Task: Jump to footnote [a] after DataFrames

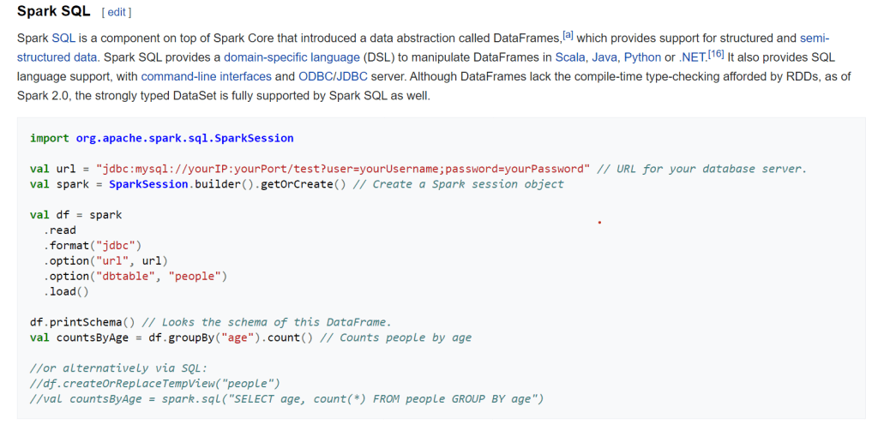Action: (568, 35)
